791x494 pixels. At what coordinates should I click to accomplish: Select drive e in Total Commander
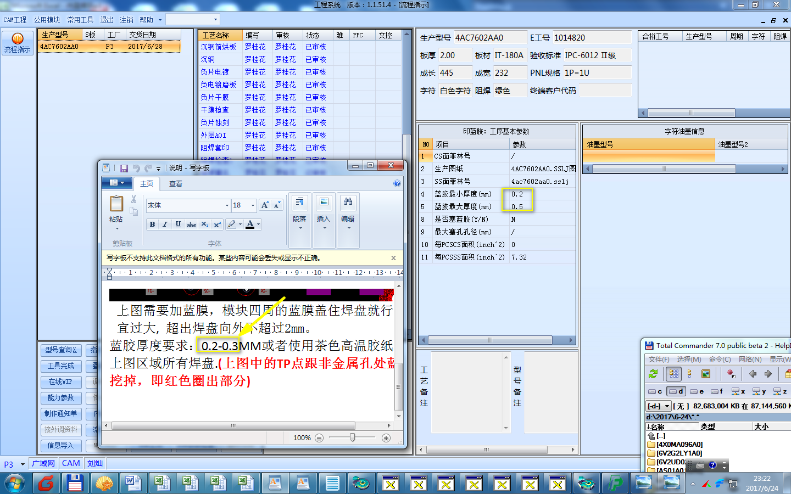[x=697, y=391]
